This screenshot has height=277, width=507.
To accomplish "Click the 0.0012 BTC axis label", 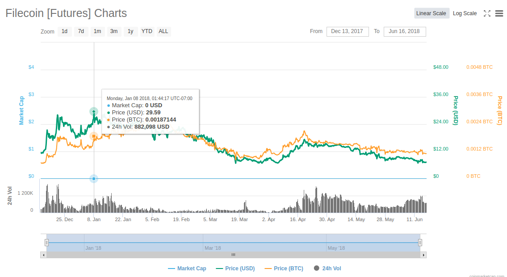I will [479, 149].
